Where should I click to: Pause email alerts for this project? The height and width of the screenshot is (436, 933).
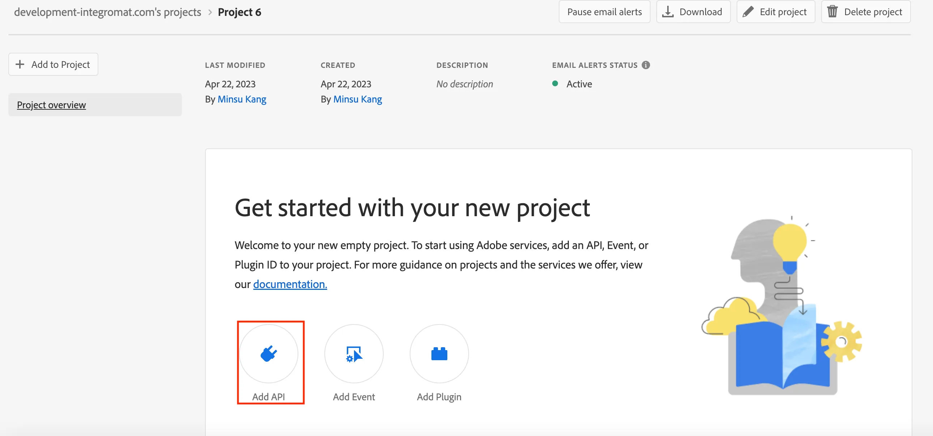click(604, 12)
